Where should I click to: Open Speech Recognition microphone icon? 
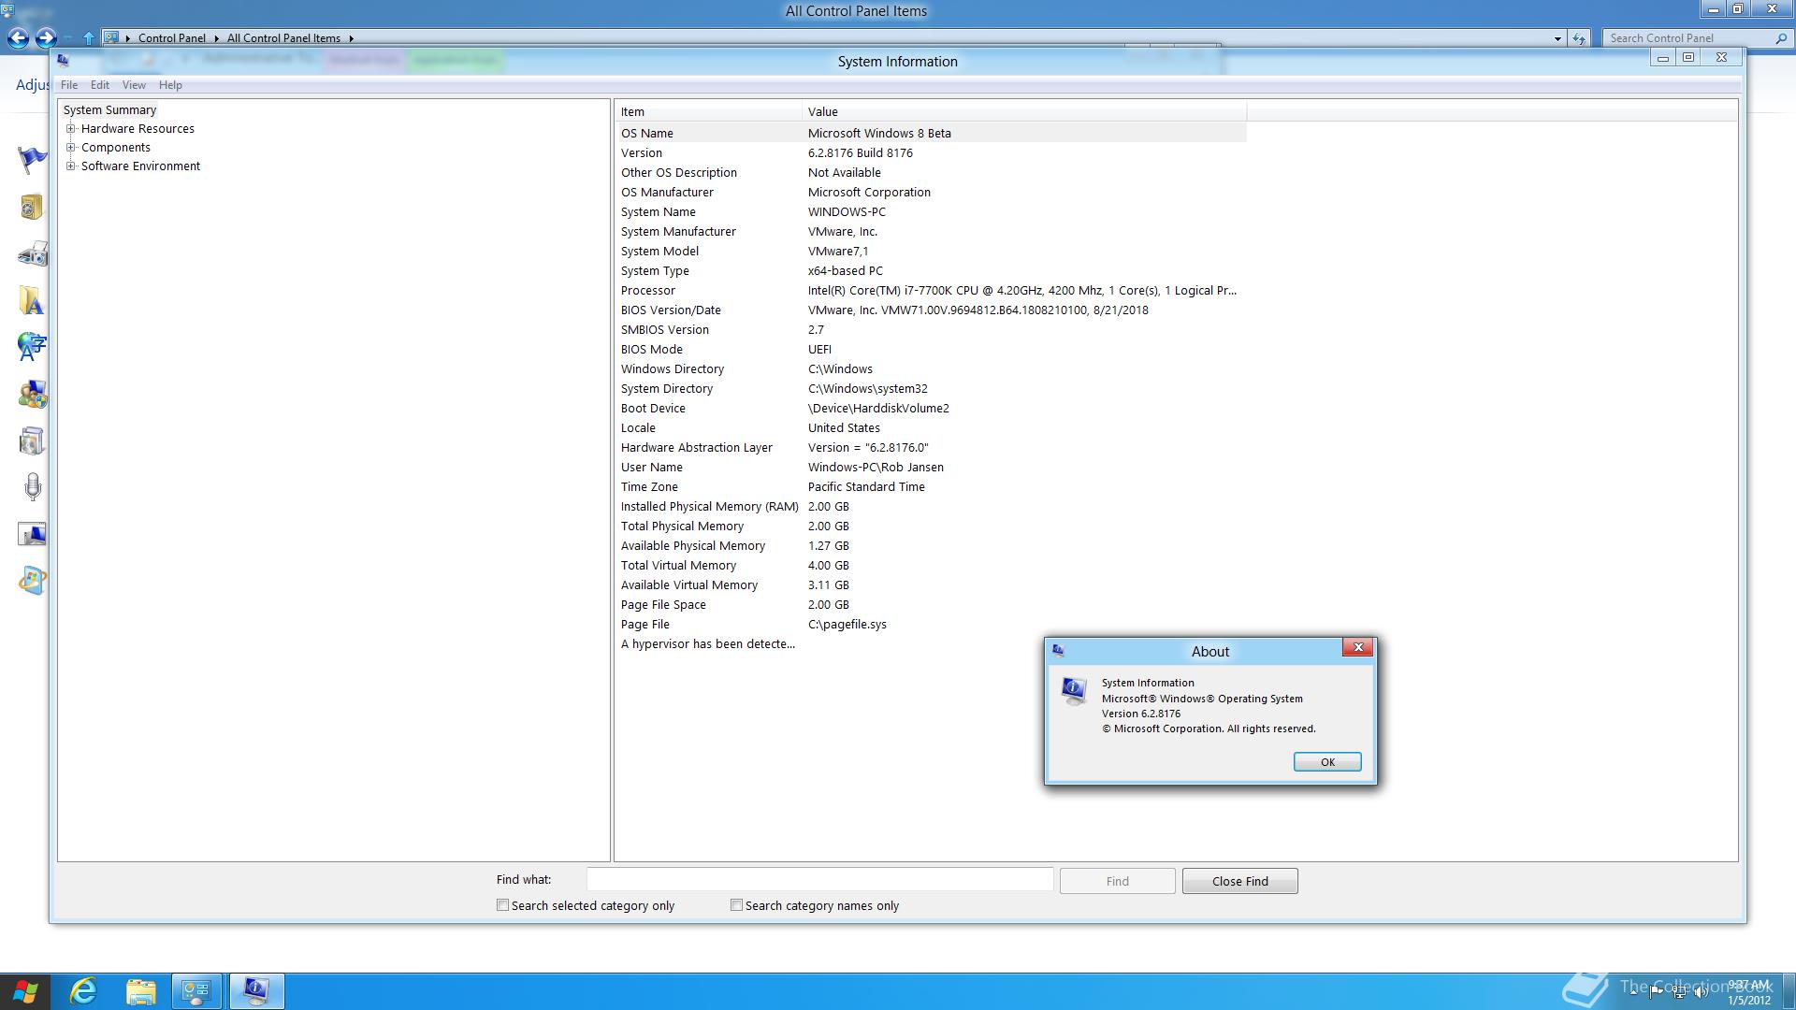pos(33,487)
